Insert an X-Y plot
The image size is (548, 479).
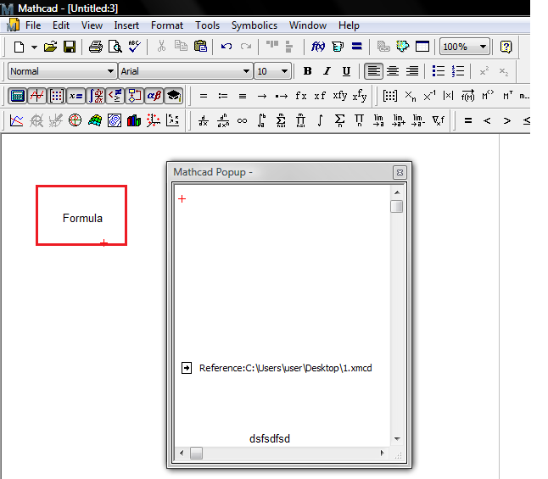pyautogui.click(x=16, y=120)
